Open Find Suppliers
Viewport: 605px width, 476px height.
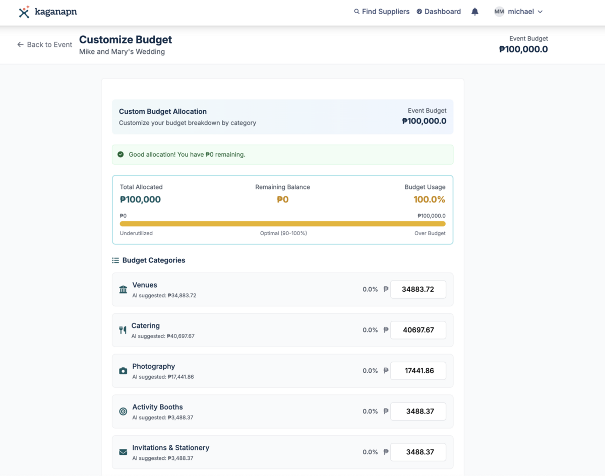click(x=385, y=11)
